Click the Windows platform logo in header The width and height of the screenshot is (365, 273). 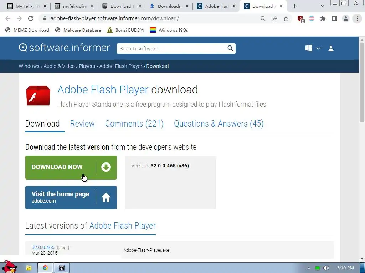coord(309,48)
